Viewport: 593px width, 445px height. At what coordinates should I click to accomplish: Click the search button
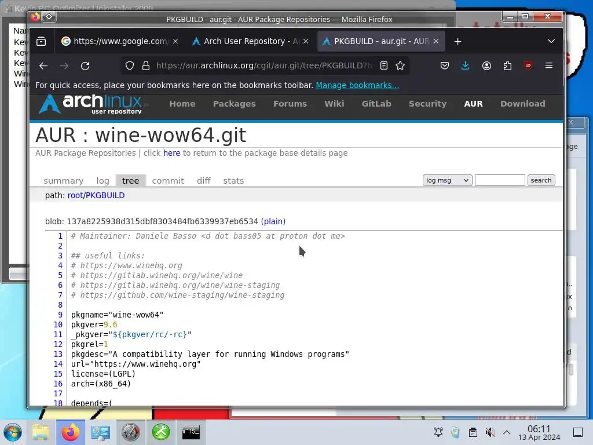pos(541,181)
